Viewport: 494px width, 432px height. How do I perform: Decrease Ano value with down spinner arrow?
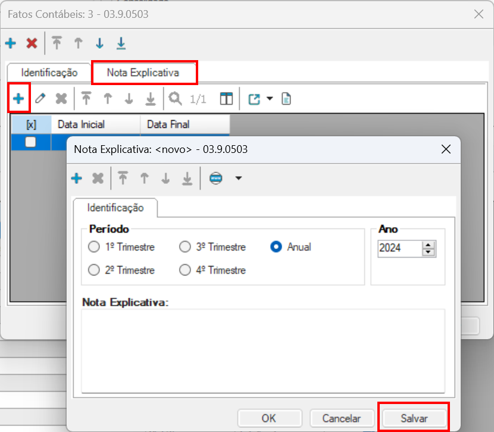point(428,252)
